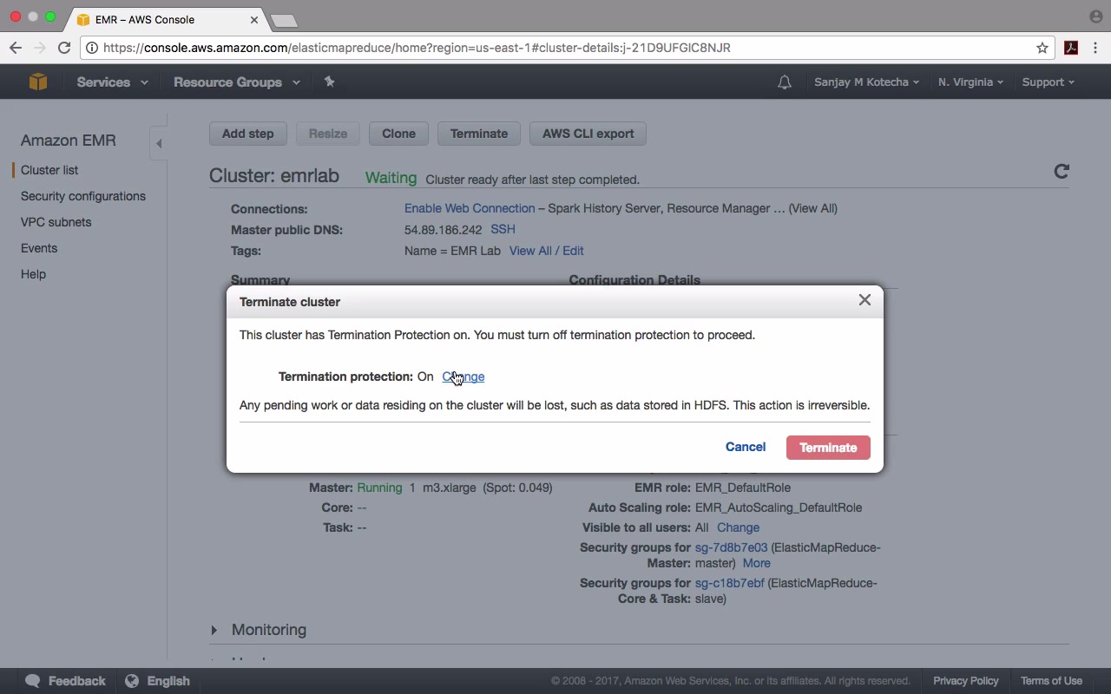Click Cancel in the Terminate cluster dialog

746,448
